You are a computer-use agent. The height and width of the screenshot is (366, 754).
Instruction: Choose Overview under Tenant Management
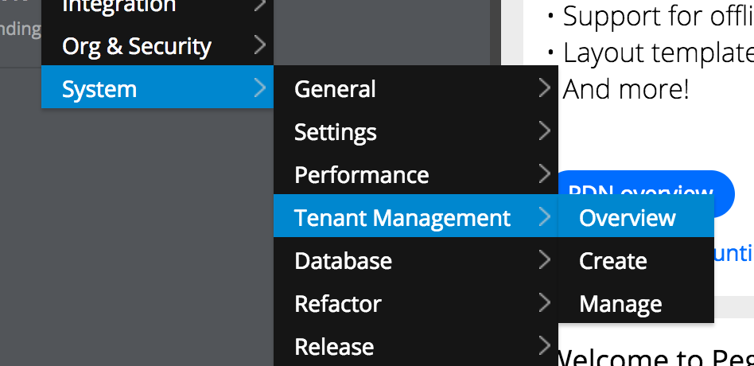tap(635, 216)
